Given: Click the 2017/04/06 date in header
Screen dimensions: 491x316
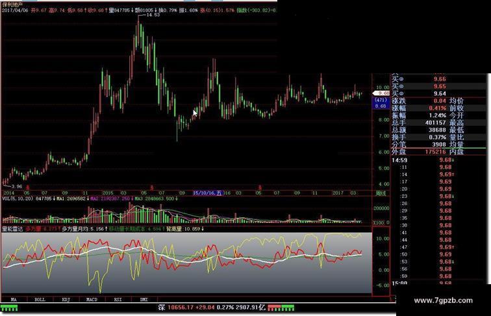Looking at the screenshot, I should pos(15,10).
